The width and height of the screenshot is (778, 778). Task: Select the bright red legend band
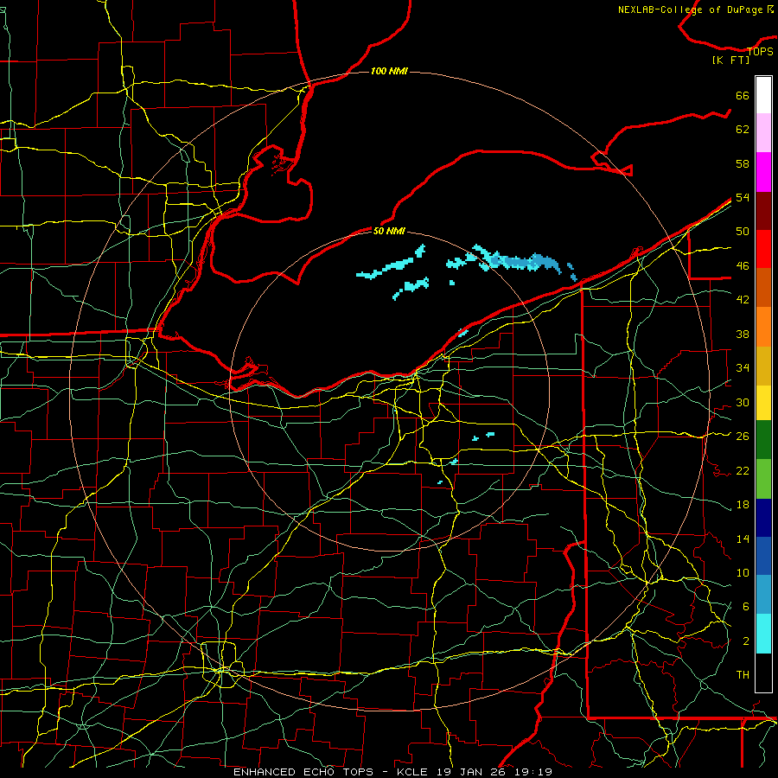click(x=763, y=249)
